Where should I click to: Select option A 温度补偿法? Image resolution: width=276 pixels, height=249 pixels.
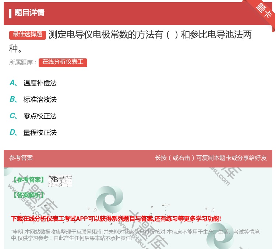[33, 83]
